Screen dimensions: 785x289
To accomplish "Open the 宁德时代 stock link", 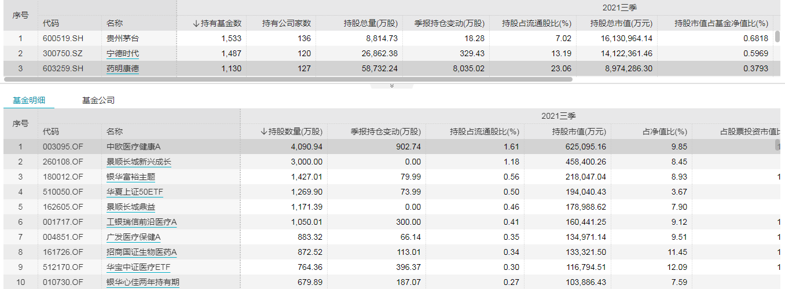I will [x=123, y=53].
